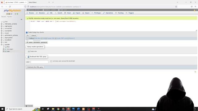This screenshot has height=111, width=198.
Task: Open the Console bar at bottom
Action: point(29,106)
